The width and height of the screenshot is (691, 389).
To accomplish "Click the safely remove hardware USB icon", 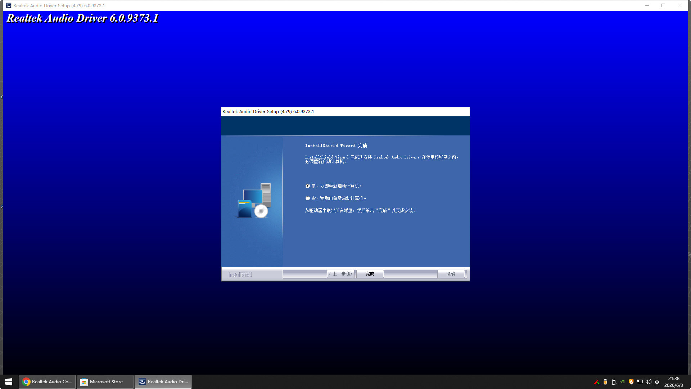I will pyautogui.click(x=614, y=382).
